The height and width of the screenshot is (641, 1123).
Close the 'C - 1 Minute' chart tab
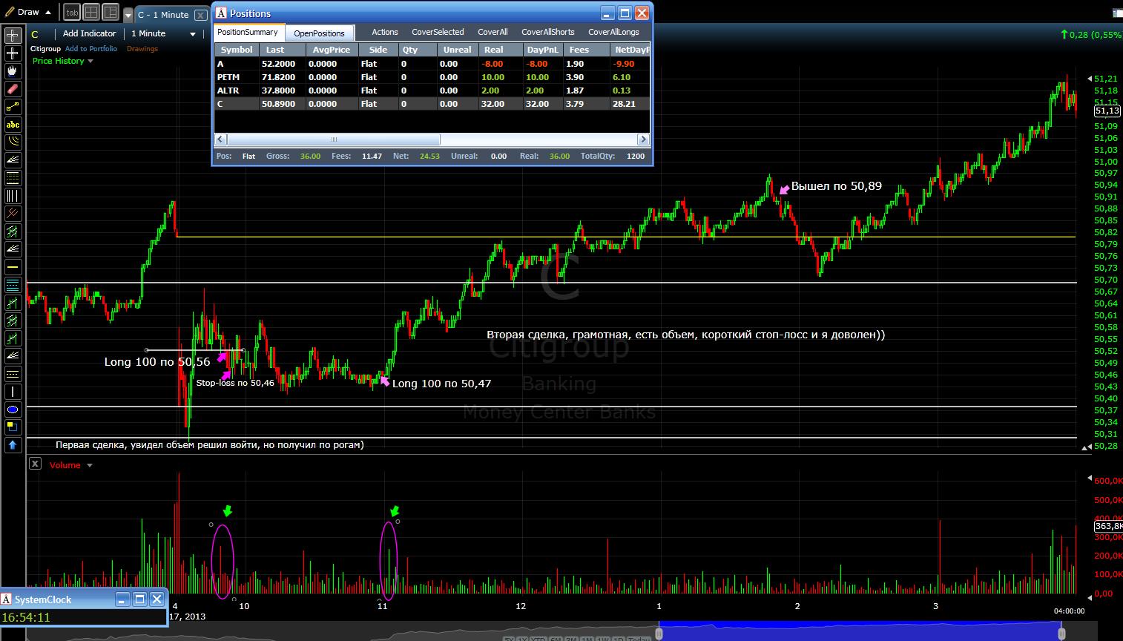(x=200, y=15)
